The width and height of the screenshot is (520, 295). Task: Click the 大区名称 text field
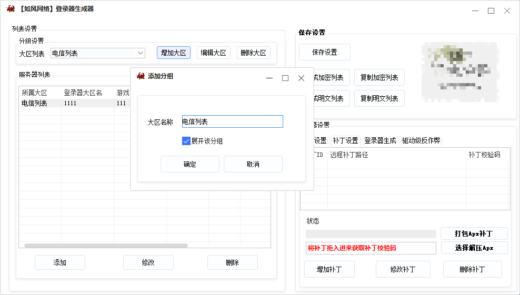coord(232,121)
